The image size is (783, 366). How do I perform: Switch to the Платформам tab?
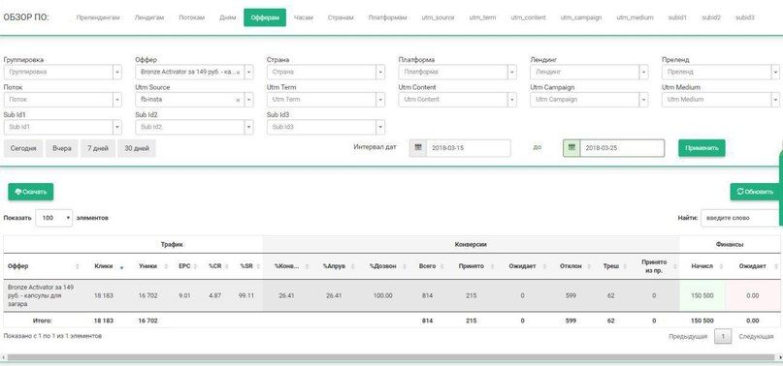coord(387,17)
